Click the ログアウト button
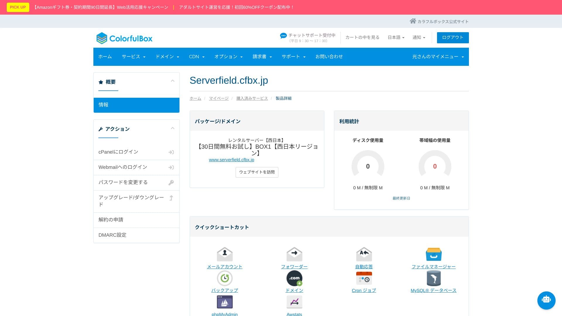Image resolution: width=562 pixels, height=316 pixels. [x=453, y=37]
